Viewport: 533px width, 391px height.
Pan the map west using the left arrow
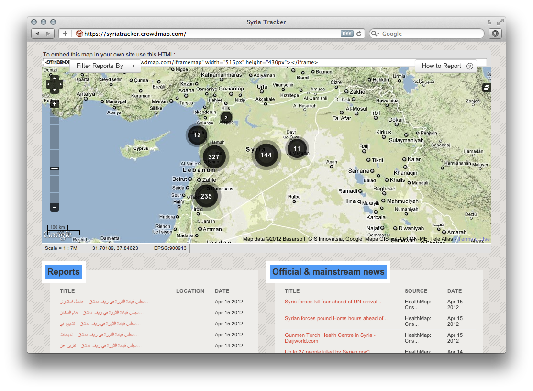(49, 84)
